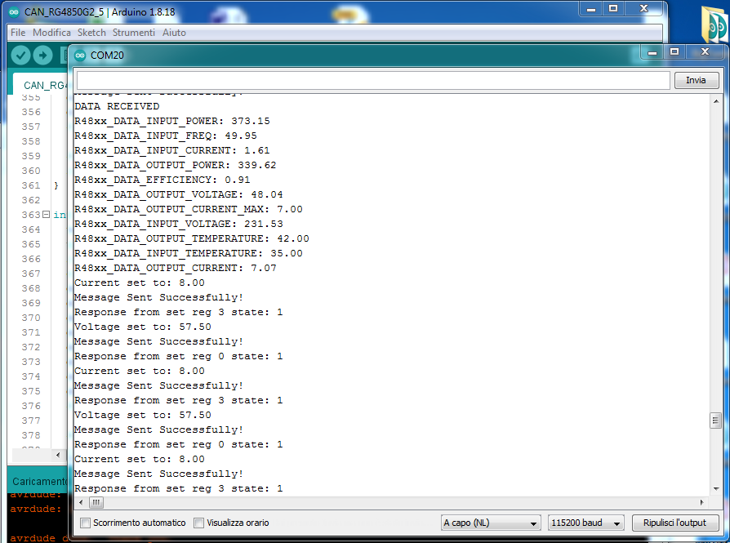Minimize the COM20 serial monitor window
The height and width of the screenshot is (543, 730).
pyautogui.click(x=652, y=51)
